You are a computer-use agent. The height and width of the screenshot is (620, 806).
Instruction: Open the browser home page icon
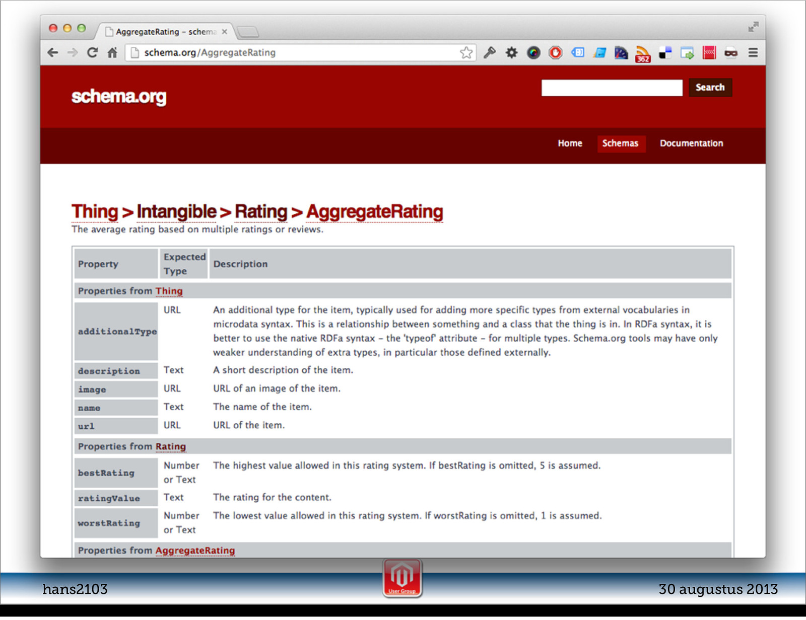click(x=112, y=52)
